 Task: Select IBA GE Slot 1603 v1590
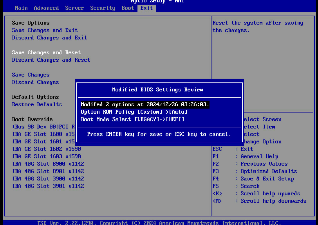[47, 156]
